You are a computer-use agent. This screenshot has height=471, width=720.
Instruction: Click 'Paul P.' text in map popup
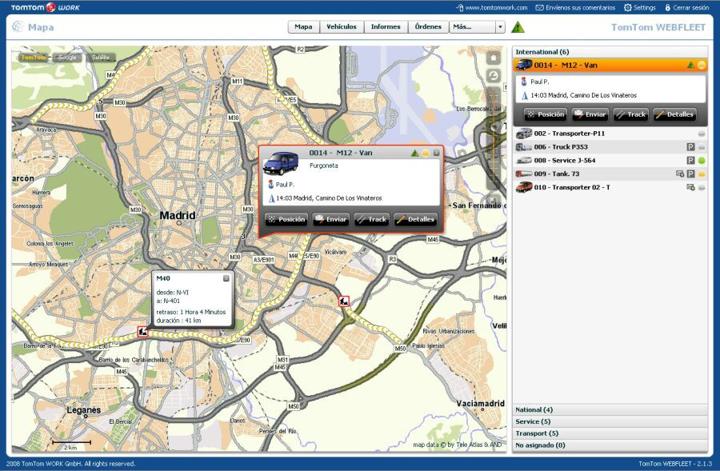(285, 185)
